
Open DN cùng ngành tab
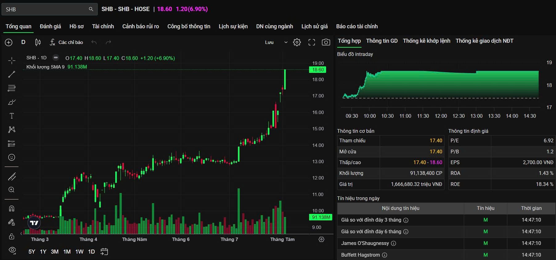coord(275,26)
